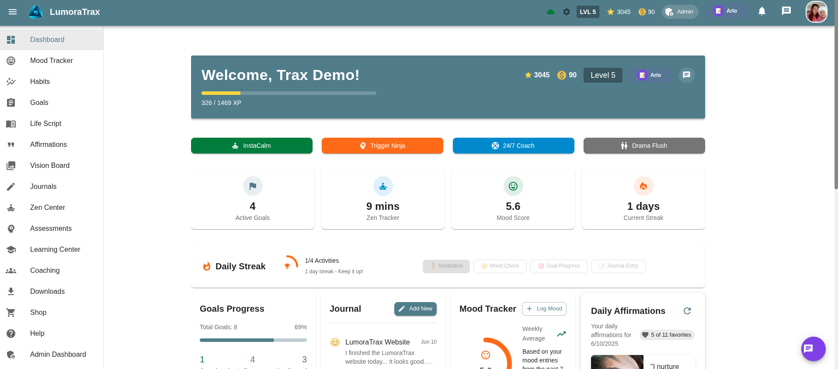Screen dimensions: 838x369
Task: Refresh the Daily Affirmations card
Action: pyautogui.click(x=687, y=311)
